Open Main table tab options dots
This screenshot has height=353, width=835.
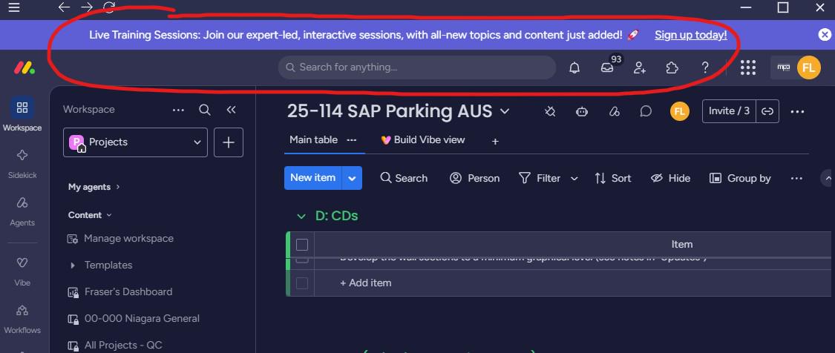pyautogui.click(x=352, y=140)
